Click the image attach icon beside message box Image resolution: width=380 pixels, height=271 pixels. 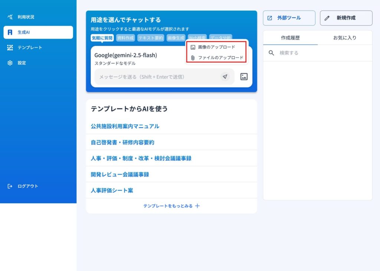pos(244,77)
